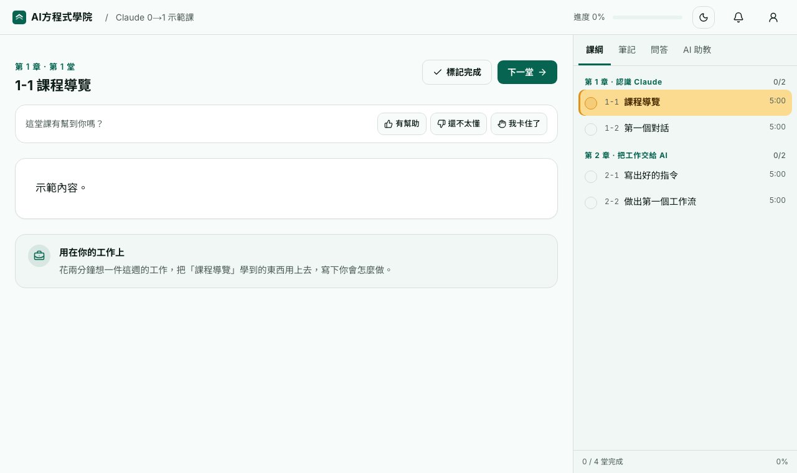Open lesson 2-1 寫出好的指令
Image resolution: width=797 pixels, height=473 pixels.
click(x=685, y=176)
